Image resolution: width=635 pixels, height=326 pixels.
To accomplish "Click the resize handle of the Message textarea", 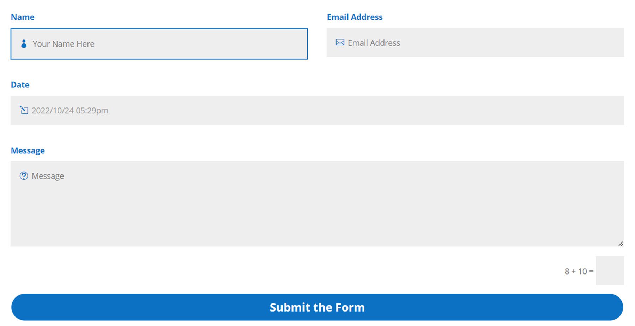I will click(620, 243).
